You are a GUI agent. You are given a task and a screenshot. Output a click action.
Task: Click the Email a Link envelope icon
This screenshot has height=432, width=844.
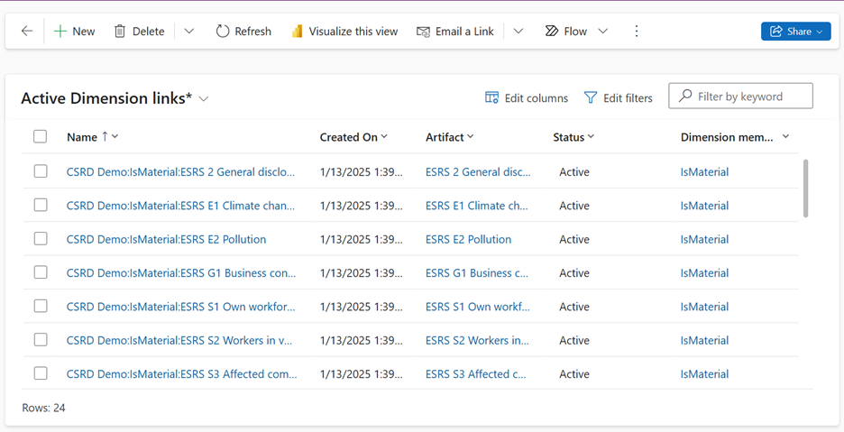[423, 32]
